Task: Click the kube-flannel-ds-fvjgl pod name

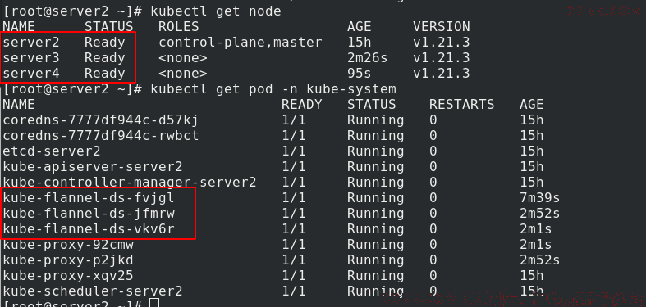Action: click(x=89, y=198)
